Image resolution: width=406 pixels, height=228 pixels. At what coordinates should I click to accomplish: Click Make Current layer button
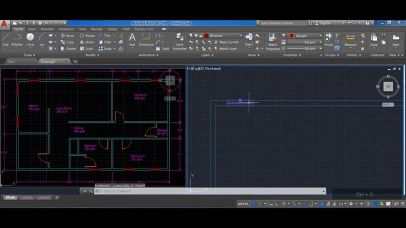point(226,42)
